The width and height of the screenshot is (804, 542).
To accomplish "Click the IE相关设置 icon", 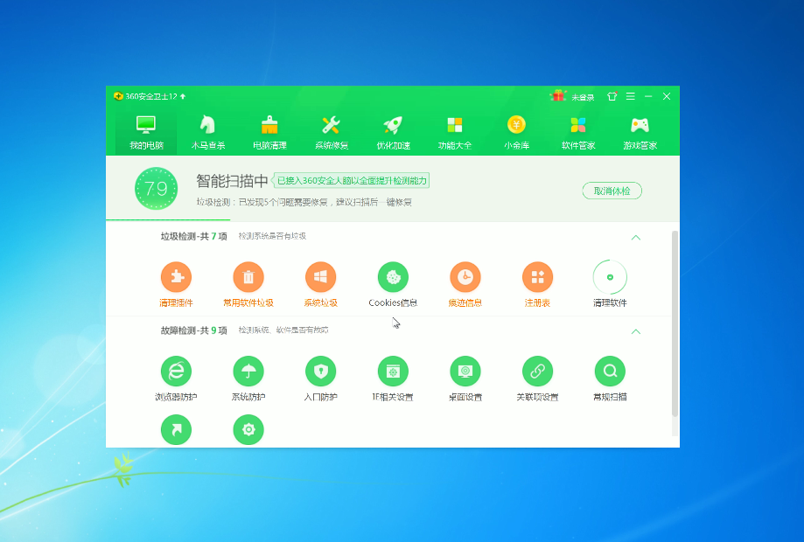I will pyautogui.click(x=393, y=371).
